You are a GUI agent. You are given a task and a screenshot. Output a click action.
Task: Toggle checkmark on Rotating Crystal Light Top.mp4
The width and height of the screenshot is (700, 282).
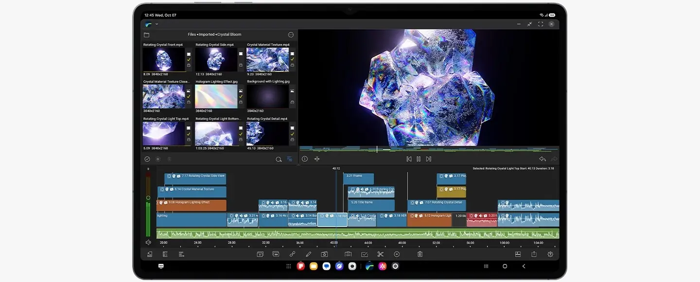pos(189,134)
